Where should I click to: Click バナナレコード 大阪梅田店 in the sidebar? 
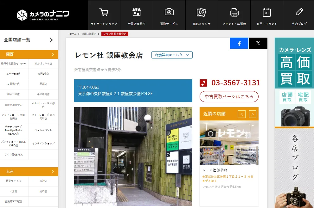point(13,117)
